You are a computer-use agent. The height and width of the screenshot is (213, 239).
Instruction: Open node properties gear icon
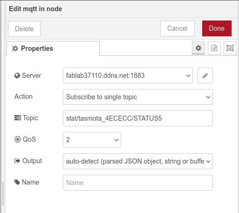[198, 48]
